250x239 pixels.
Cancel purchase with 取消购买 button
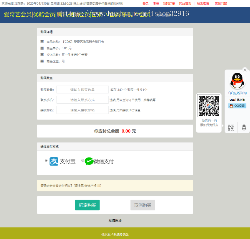142,205
